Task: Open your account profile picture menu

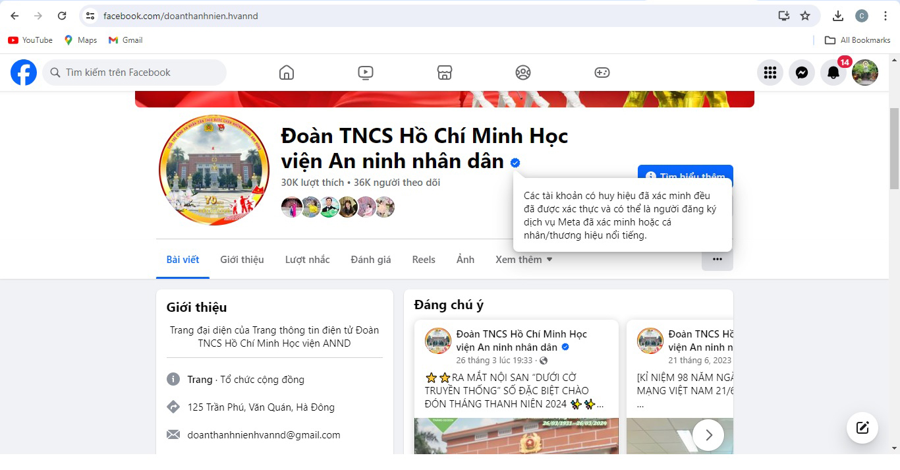Action: (865, 73)
